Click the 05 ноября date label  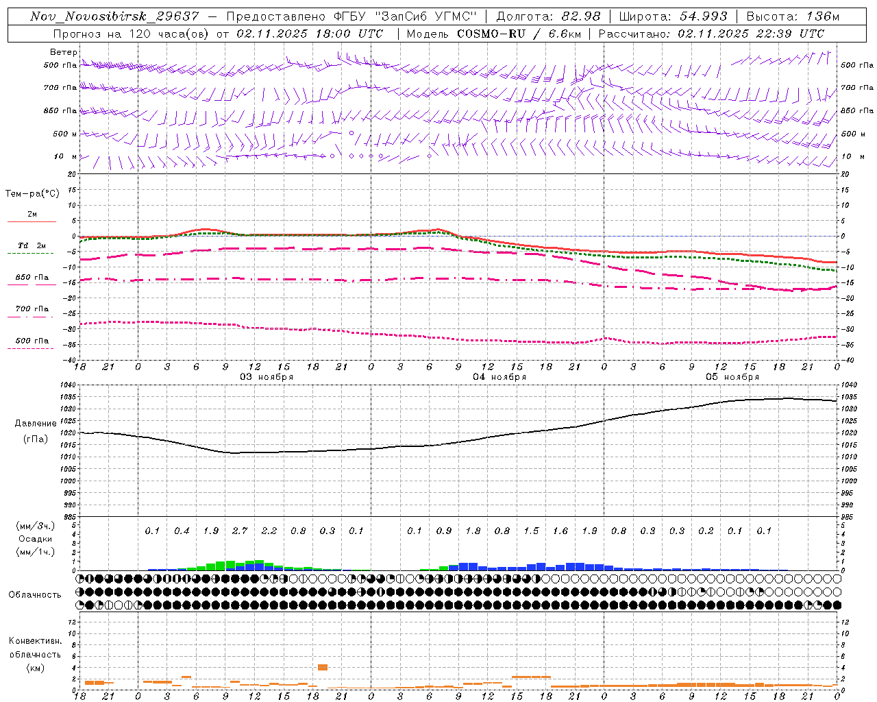coord(732,377)
